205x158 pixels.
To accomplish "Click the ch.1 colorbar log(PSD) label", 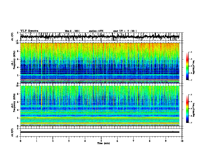I will pos(194,67).
